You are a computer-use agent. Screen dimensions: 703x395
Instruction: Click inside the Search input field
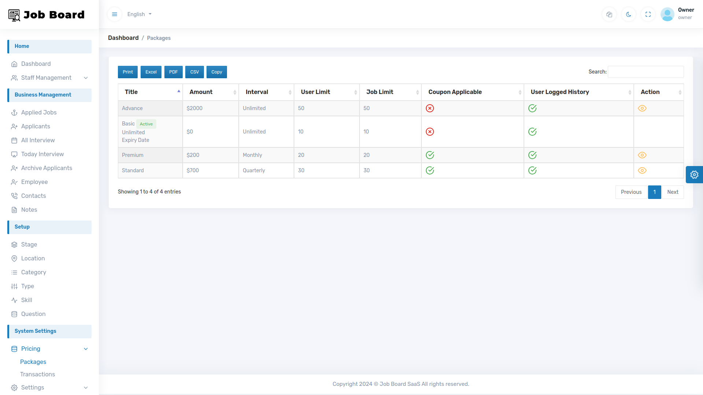(645, 72)
